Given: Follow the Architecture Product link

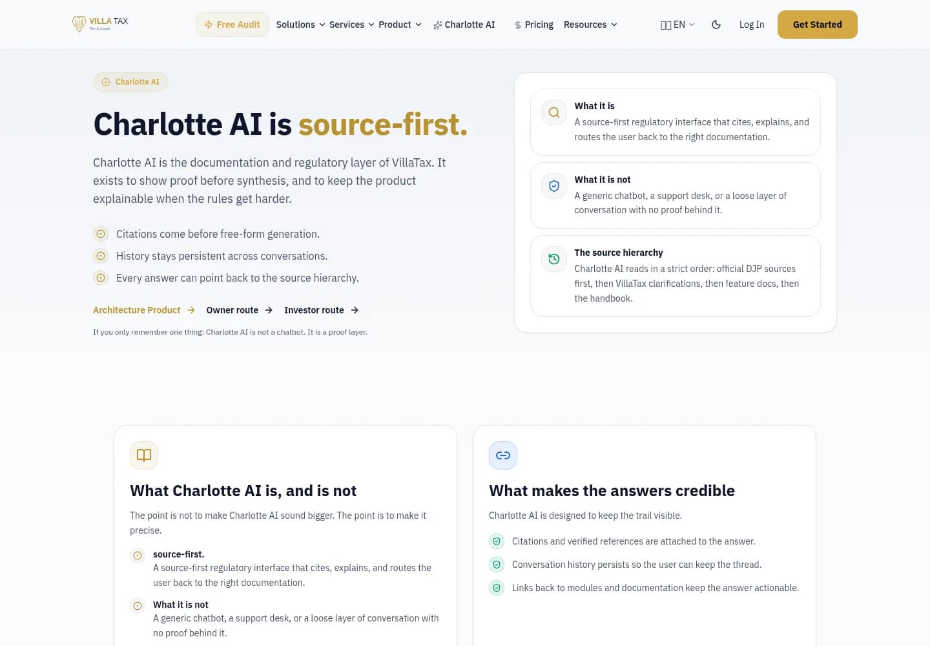Looking at the screenshot, I should [x=144, y=310].
